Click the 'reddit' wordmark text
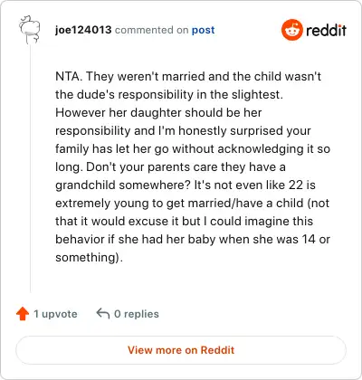Viewport: 362px width, 380px height. (x=326, y=30)
